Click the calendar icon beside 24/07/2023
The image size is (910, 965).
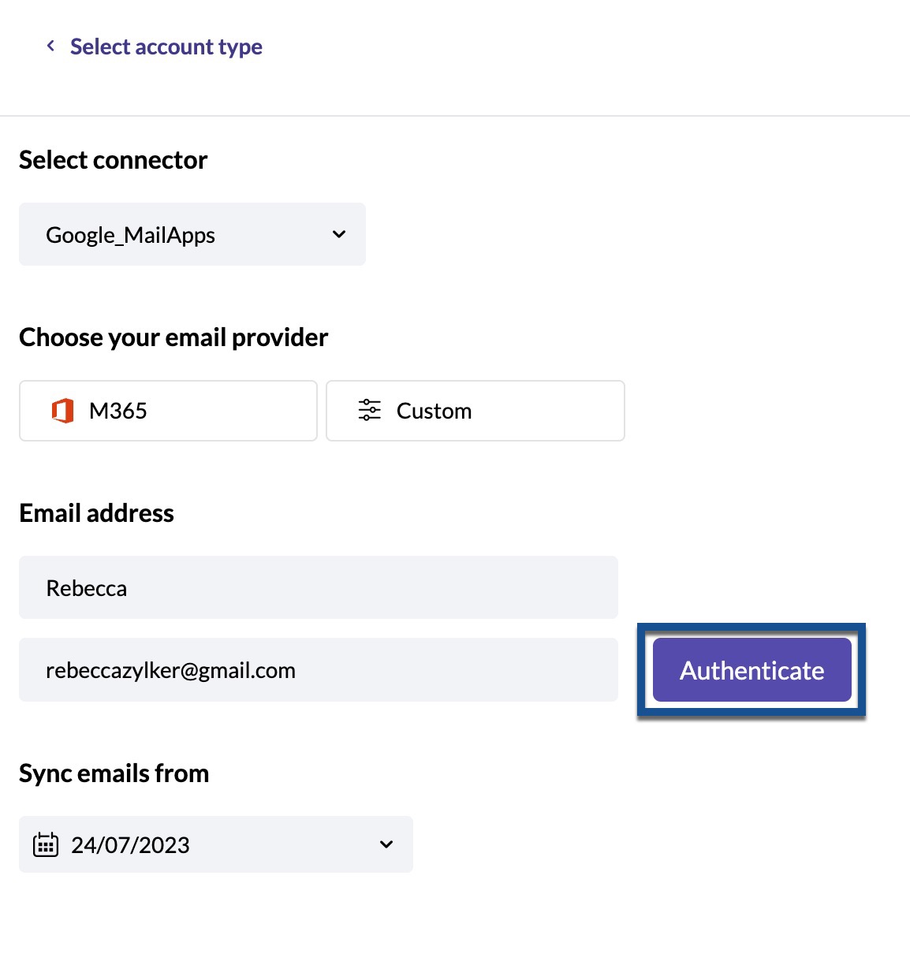point(46,844)
